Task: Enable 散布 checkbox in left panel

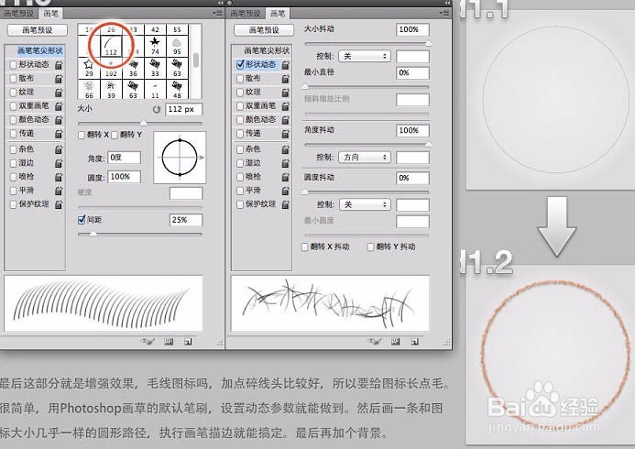Action: [14, 79]
